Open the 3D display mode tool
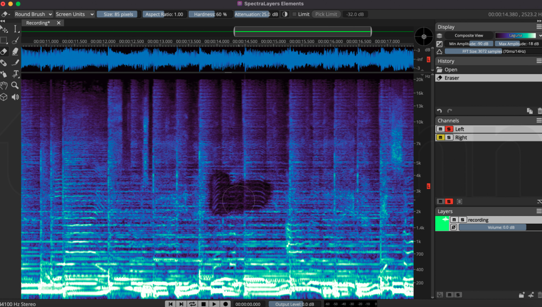Screen dimensions: 542x307 point(5,97)
